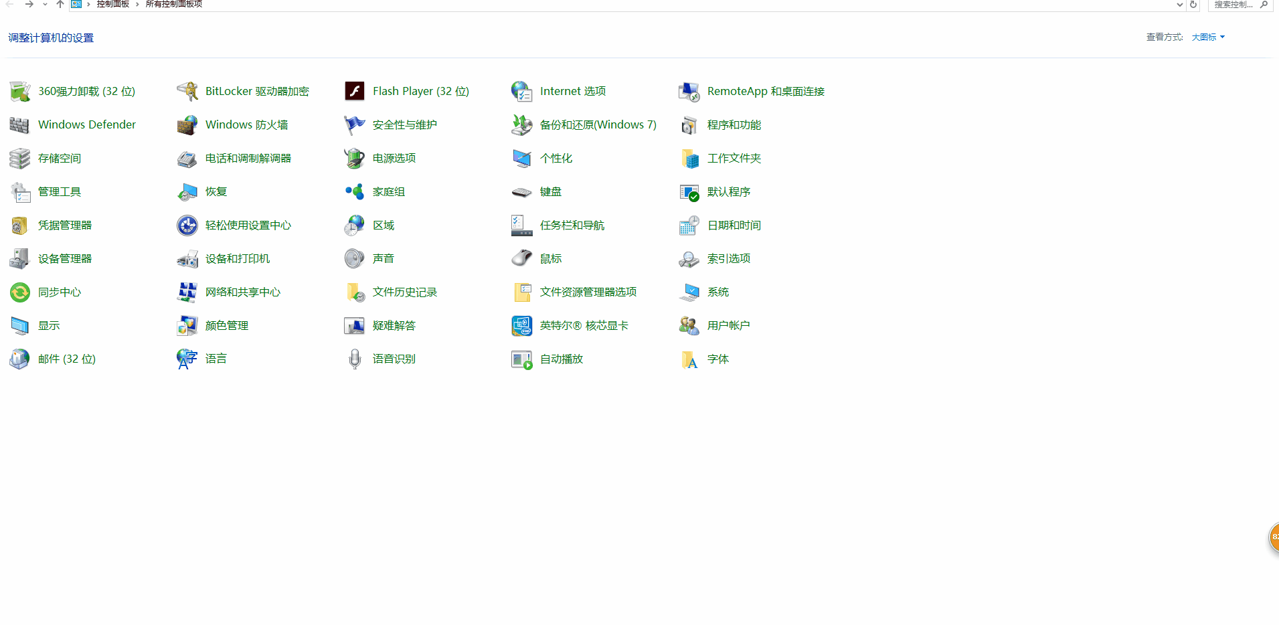1279x625 pixels.
Task: Click the refresh button beside address bar
Action: point(1193,5)
